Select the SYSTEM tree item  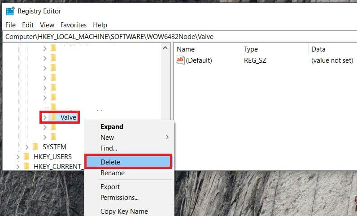[54, 147]
